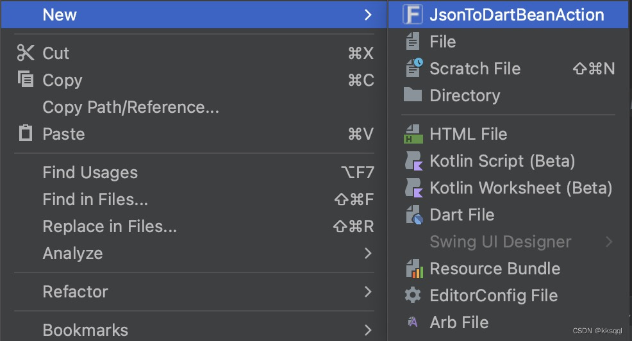Select JsonToDartBeanAction in New submenu
Screen dimensions: 632x341
(x=508, y=15)
